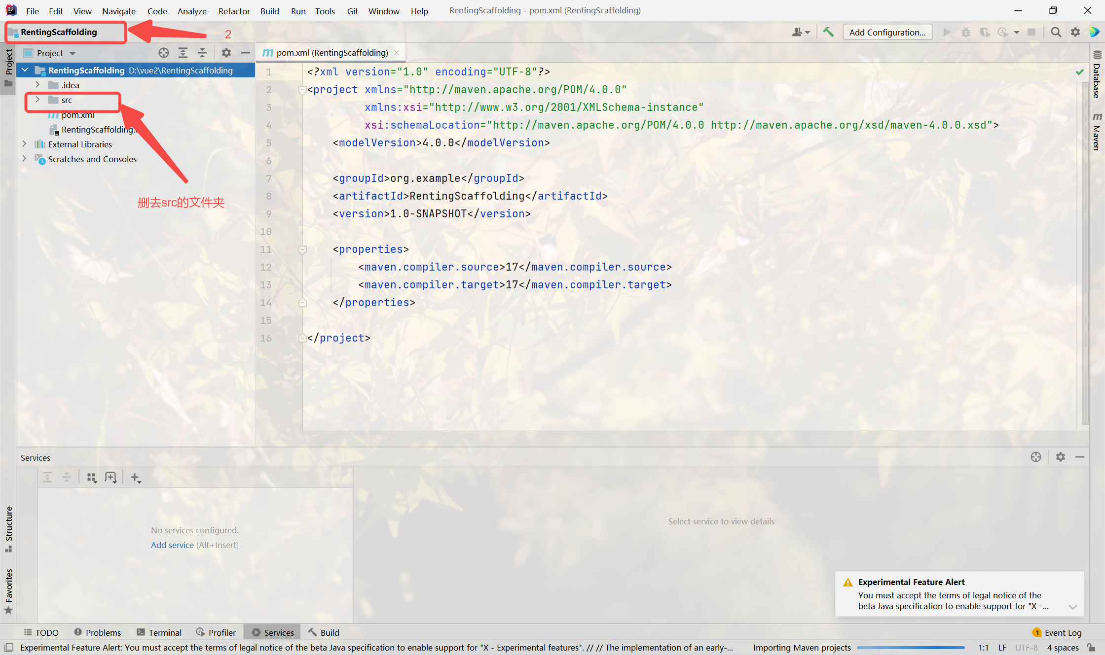The image size is (1105, 655).
Task: Toggle the Maven tool window side tab
Action: (1097, 132)
